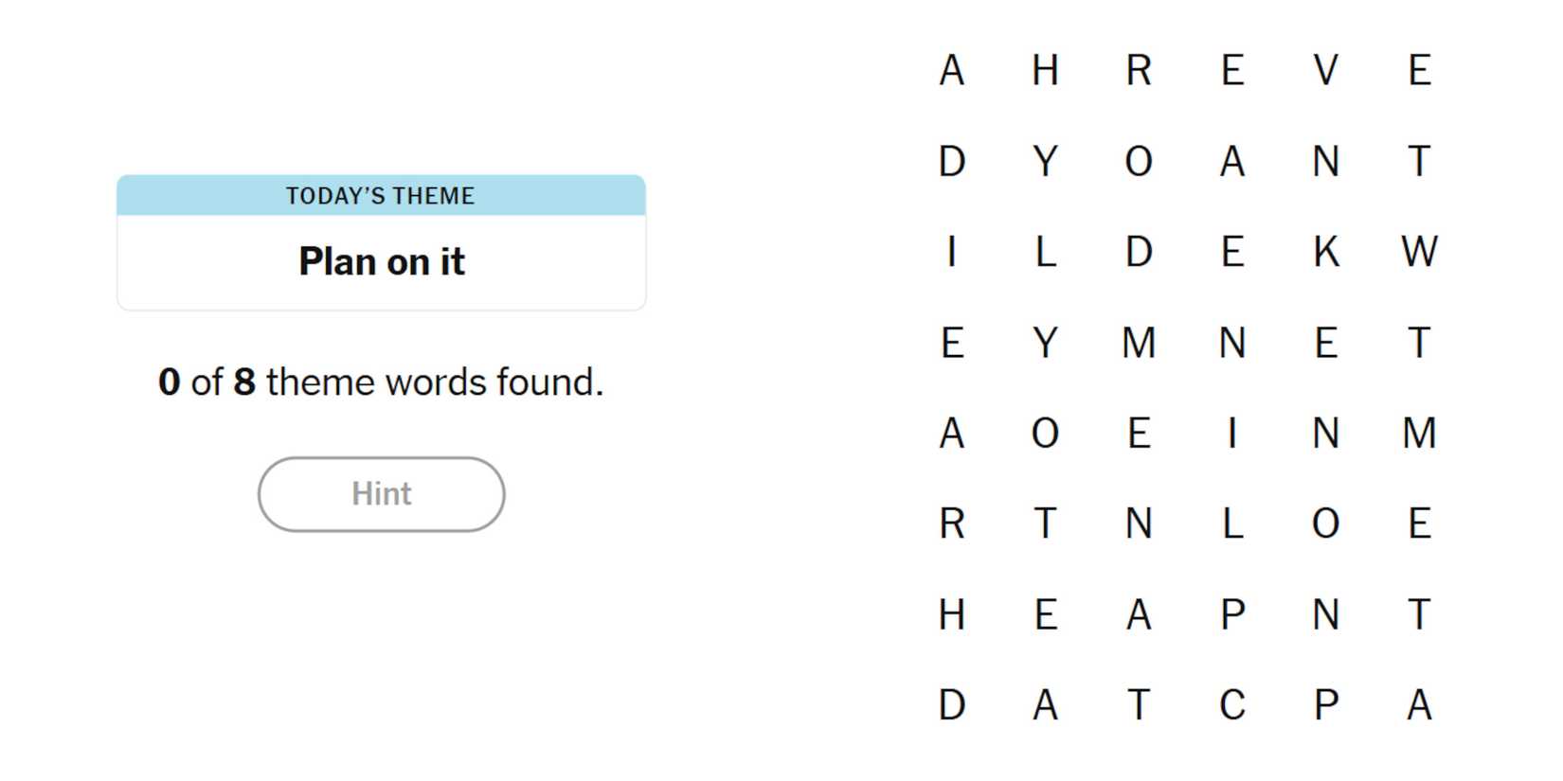Click the 'Plan on it' theme card
1563x781 pixels.
click(x=381, y=261)
